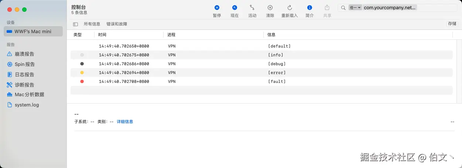Open the 详细信息 link
This screenshot has height=168, width=462.
125,122
